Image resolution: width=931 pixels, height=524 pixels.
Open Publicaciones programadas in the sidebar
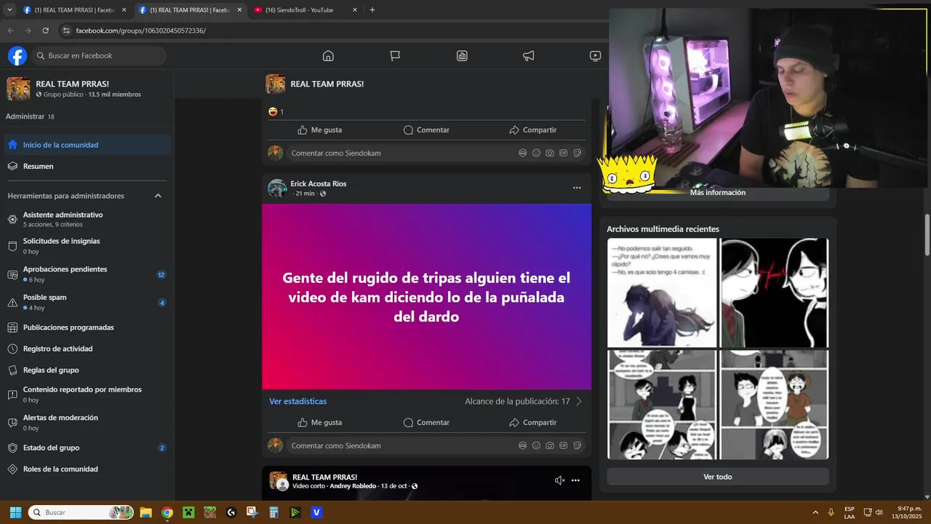pyautogui.click(x=87, y=327)
